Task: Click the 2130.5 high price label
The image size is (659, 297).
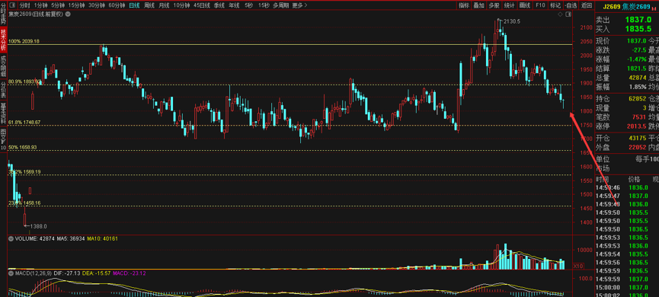Action: (512, 21)
